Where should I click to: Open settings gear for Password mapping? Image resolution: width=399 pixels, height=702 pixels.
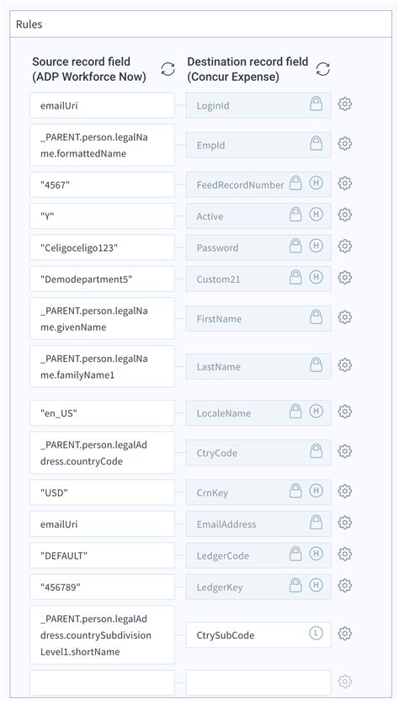(x=344, y=247)
